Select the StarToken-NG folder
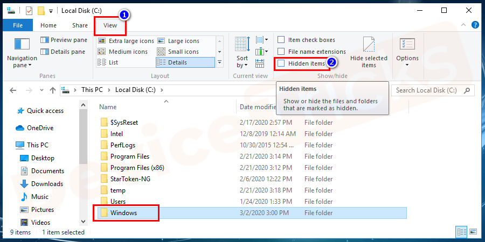This screenshot has width=485, height=242. (x=126, y=179)
